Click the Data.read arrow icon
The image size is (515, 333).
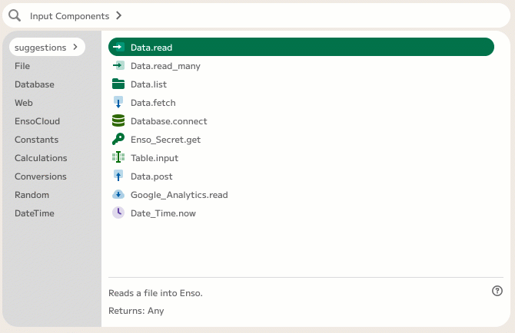(x=118, y=48)
